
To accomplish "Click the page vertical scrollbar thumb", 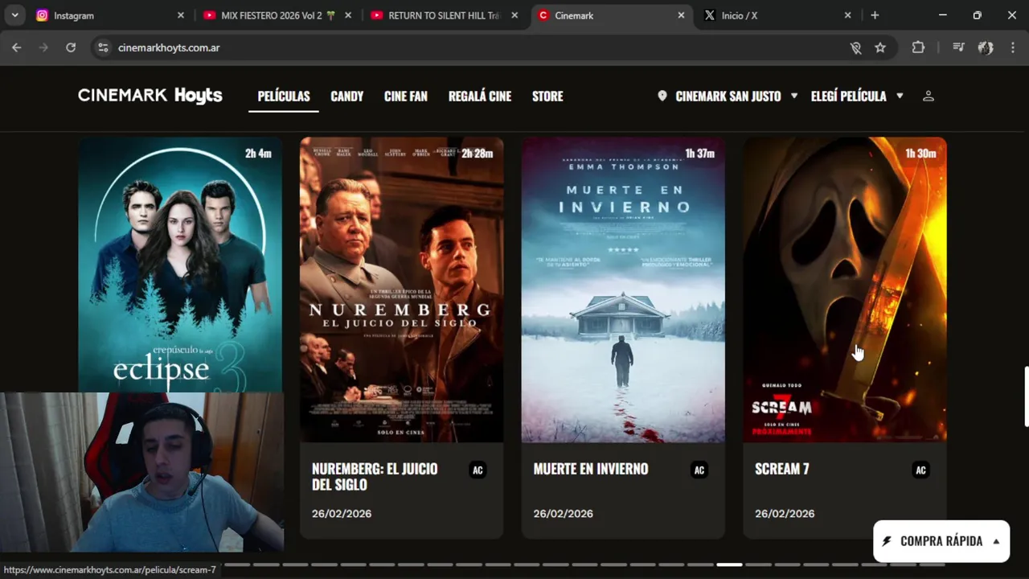I will click(1026, 396).
